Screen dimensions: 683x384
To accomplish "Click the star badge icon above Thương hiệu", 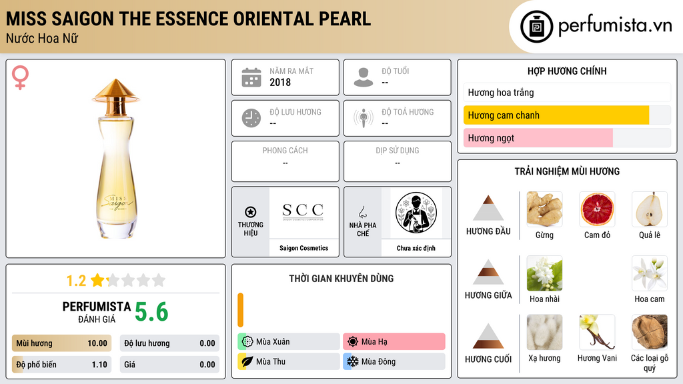I will tap(251, 212).
